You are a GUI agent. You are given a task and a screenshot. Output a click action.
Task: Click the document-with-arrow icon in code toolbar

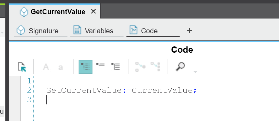[x=22, y=67]
